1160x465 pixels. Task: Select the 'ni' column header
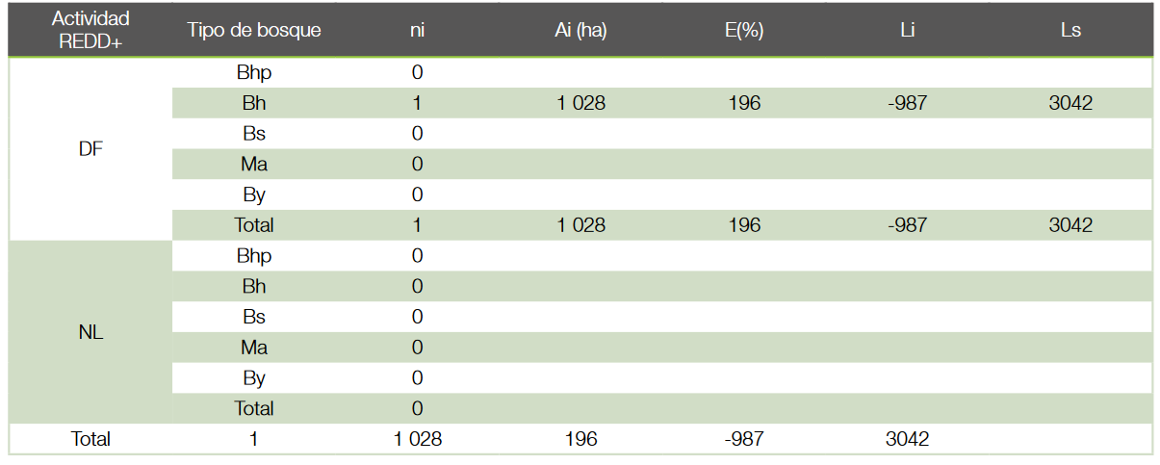(x=417, y=30)
